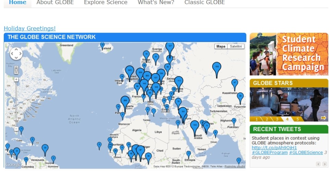Click the Student places in contest tweet text
Viewport: 329px width, 185px height.
[x=285, y=140]
